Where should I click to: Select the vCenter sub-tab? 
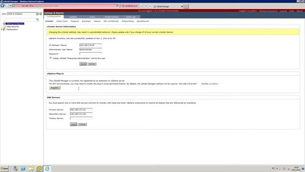click(x=49, y=21)
